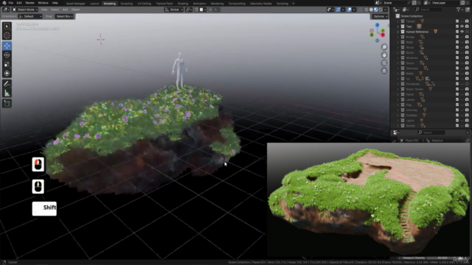Click the viewport pan hand icon

coord(384,55)
